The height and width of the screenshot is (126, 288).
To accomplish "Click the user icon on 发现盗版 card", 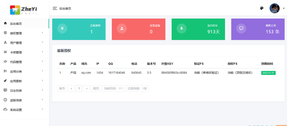I will tap(122, 29).
